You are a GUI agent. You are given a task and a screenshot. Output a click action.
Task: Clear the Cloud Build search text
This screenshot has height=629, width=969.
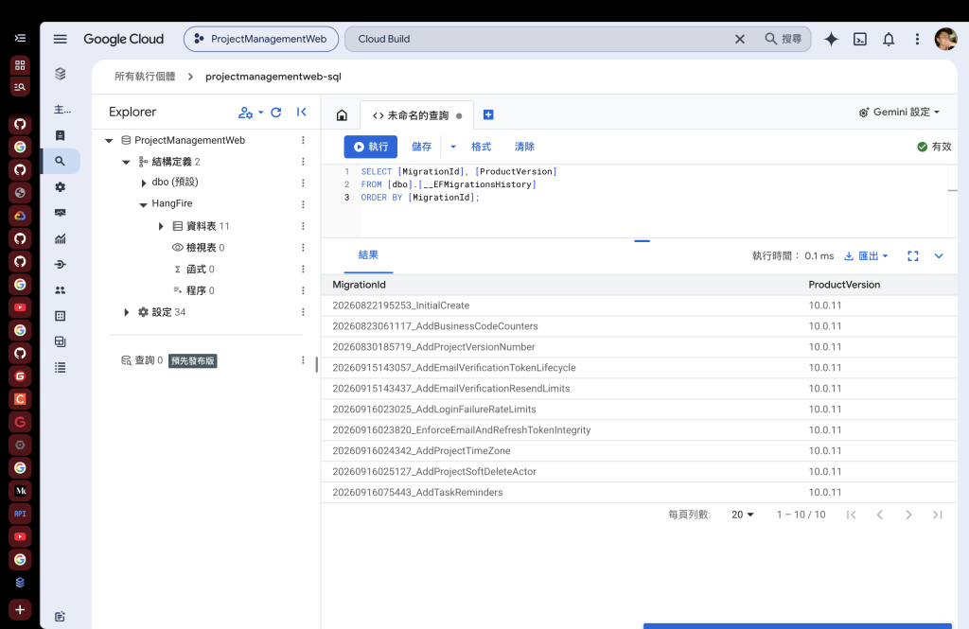(x=740, y=39)
